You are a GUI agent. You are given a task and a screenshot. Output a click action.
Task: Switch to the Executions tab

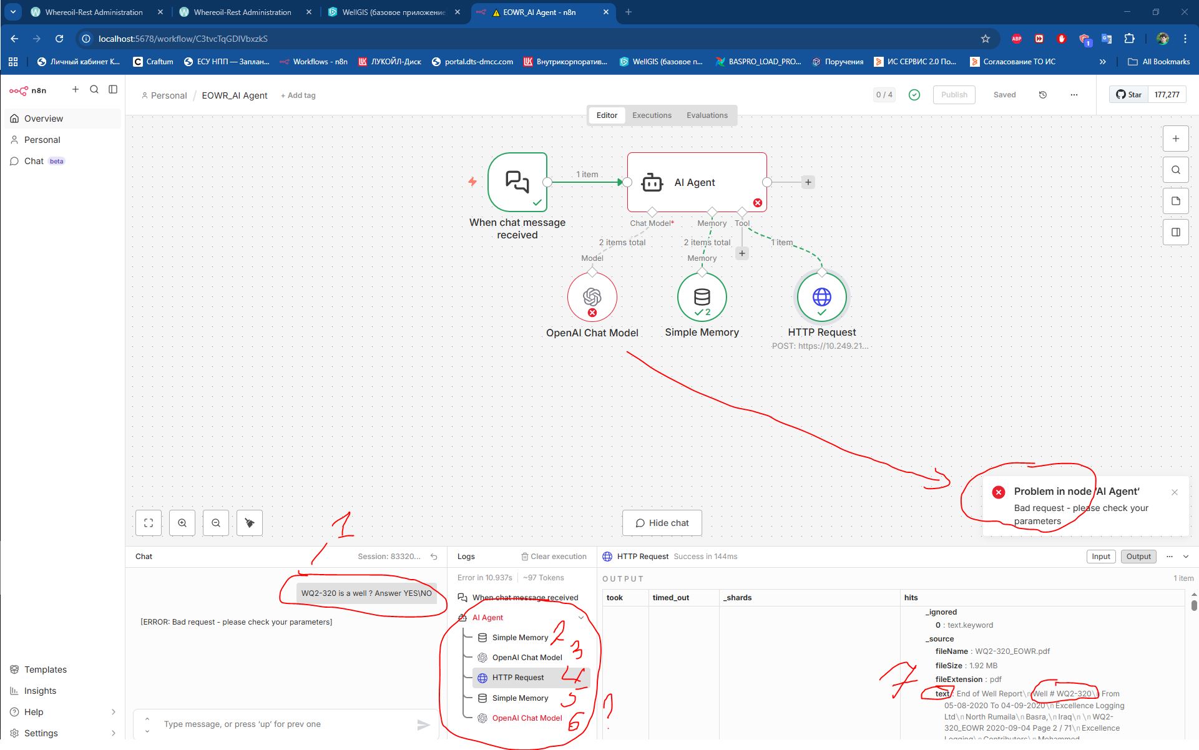pyautogui.click(x=652, y=115)
